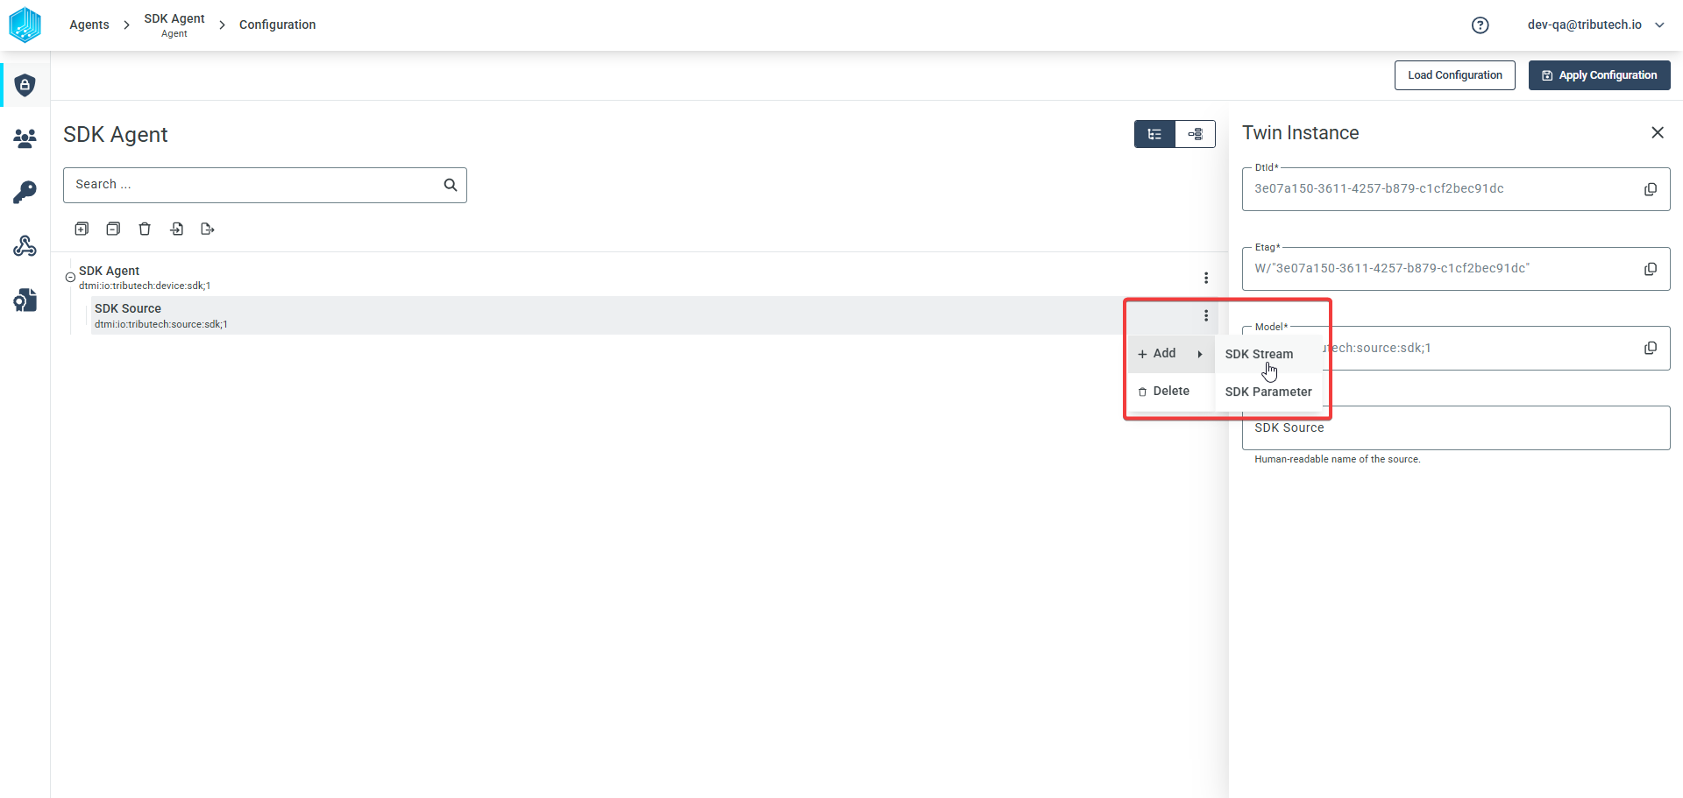Click the export configuration file icon
The width and height of the screenshot is (1683, 798).
[x=208, y=229]
